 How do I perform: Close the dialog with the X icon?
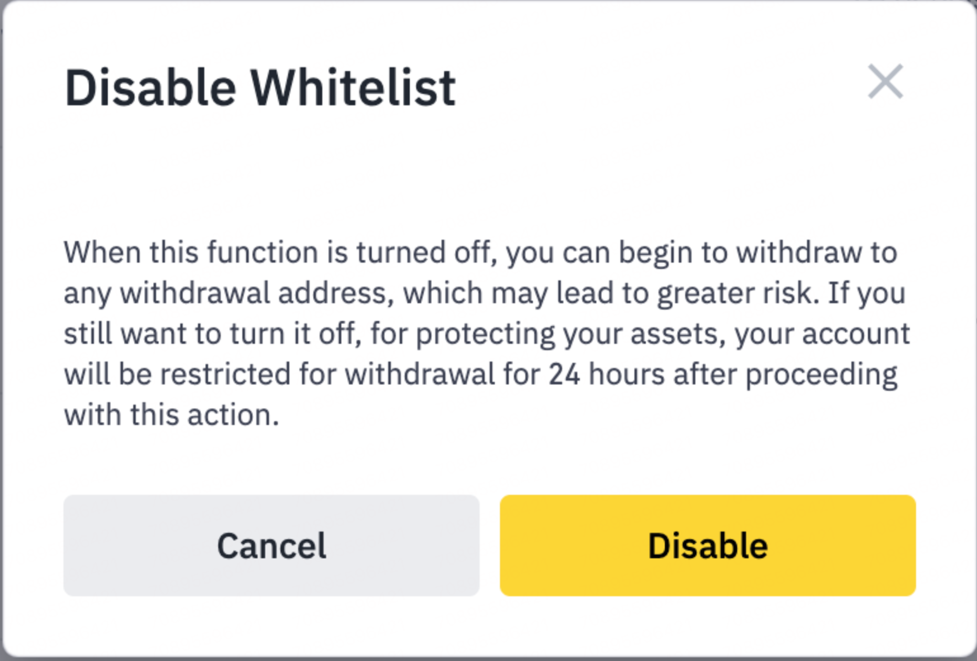(885, 82)
